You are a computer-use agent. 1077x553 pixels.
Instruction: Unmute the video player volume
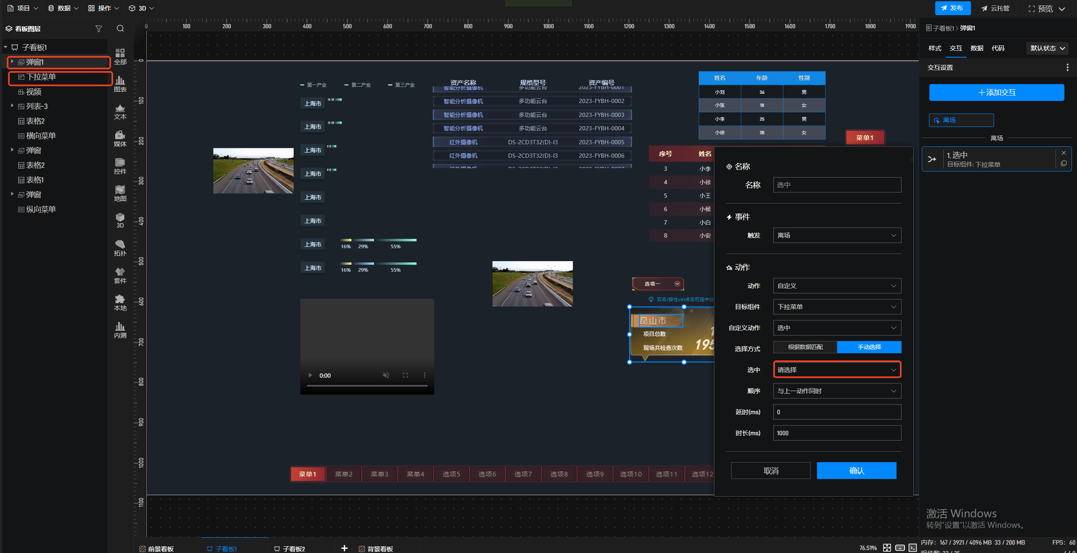point(386,375)
